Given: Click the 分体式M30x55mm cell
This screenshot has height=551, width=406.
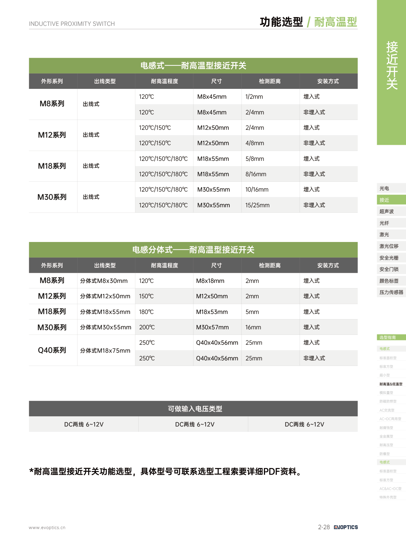Looking at the screenshot, I should [x=105, y=327].
